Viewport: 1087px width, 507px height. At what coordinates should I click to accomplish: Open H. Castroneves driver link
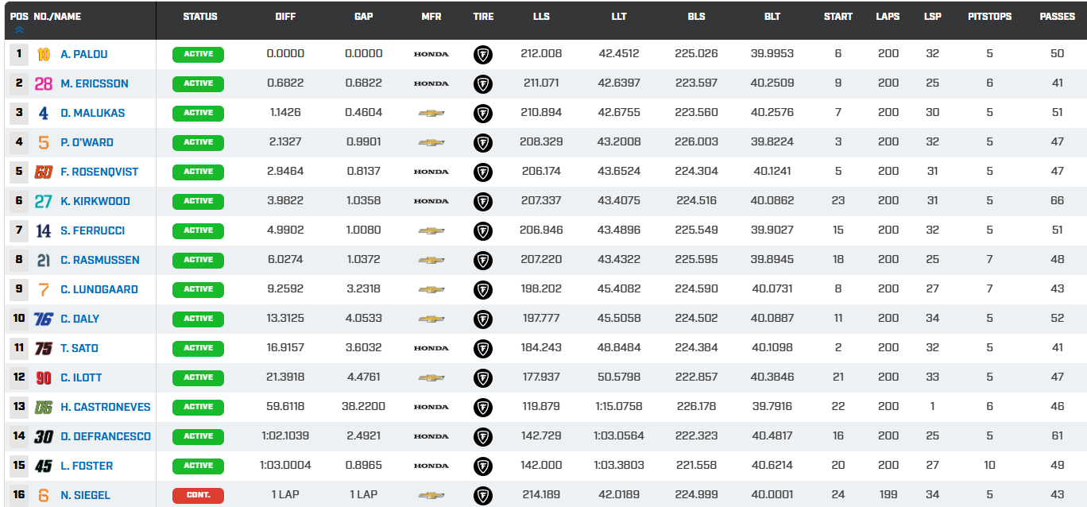105,407
